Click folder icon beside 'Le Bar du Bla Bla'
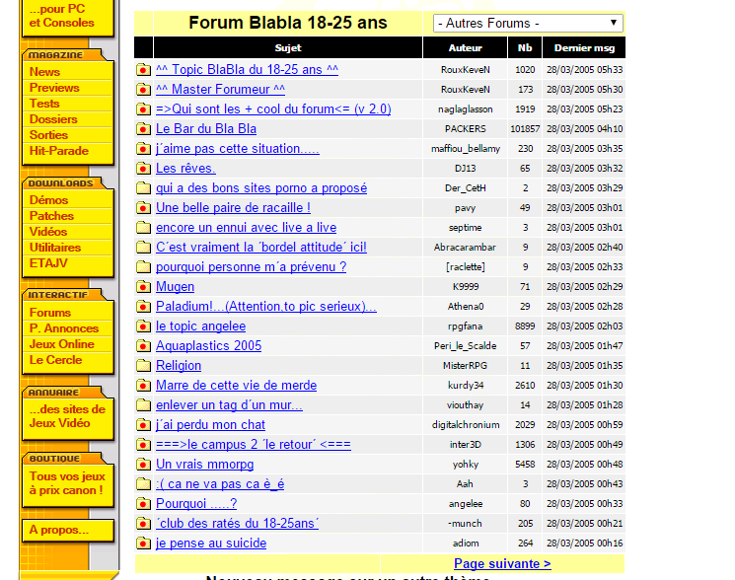The height and width of the screenshot is (580, 735). pos(143,129)
